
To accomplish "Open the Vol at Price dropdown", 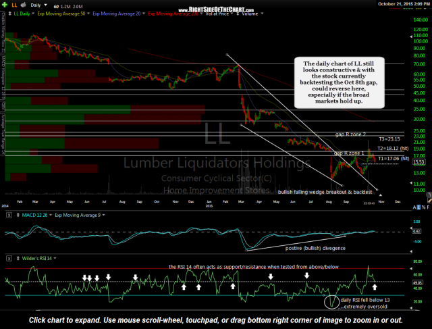I will pyautogui.click(x=232, y=14).
